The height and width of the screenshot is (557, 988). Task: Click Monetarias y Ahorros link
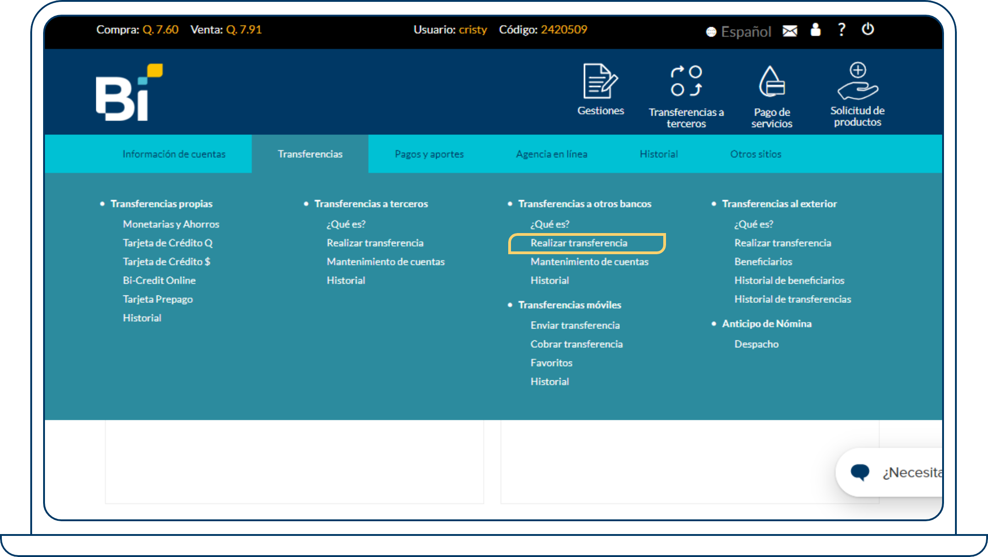coord(171,224)
